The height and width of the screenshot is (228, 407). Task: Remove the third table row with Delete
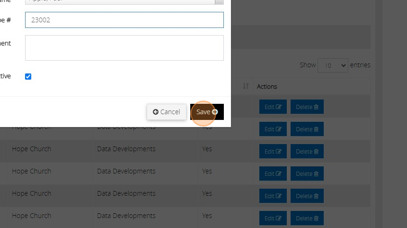pyautogui.click(x=307, y=152)
